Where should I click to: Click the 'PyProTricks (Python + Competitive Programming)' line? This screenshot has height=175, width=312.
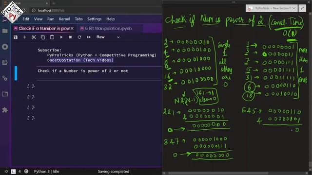[x=102, y=55]
